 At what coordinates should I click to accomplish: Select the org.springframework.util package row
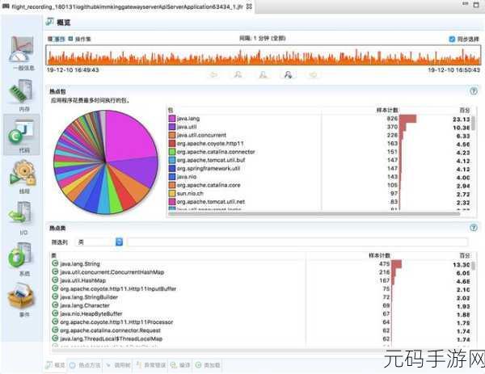pyautogui.click(x=318, y=169)
